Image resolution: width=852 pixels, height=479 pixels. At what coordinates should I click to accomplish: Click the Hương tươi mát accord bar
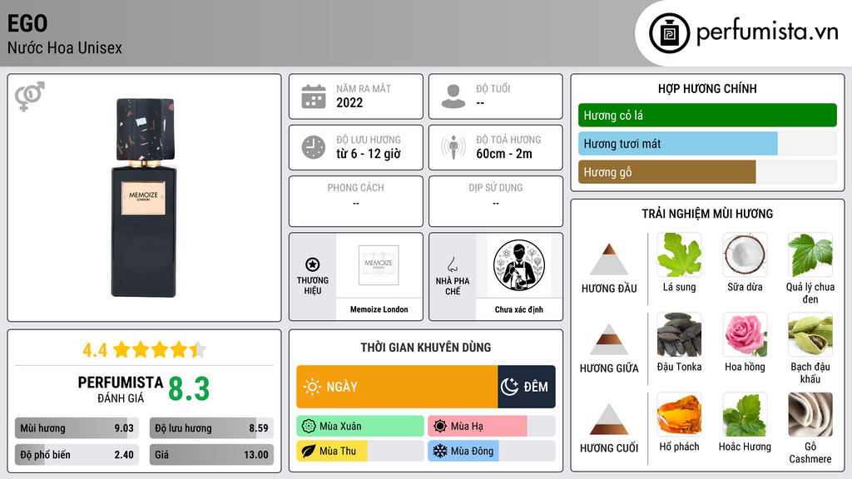[x=707, y=144]
